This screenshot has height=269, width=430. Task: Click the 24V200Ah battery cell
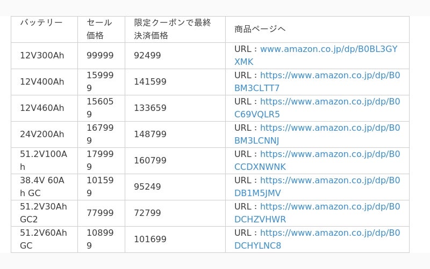coord(42,134)
